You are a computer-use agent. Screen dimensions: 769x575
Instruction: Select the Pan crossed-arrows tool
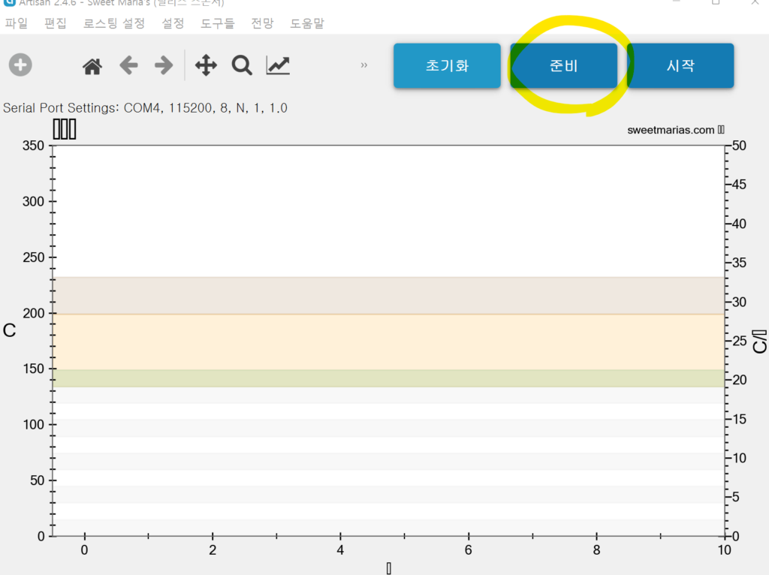[x=206, y=66]
